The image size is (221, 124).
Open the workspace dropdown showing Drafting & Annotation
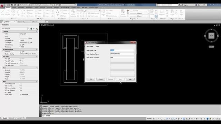click(41, 5)
